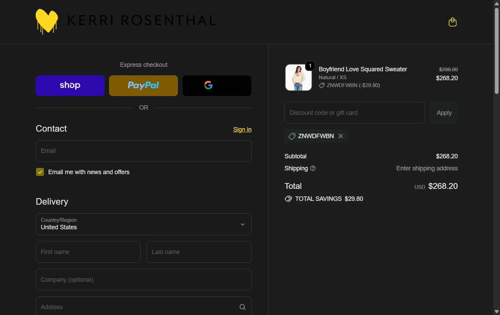Click the Enter shipping address text
Image resolution: width=500 pixels, height=315 pixels.
427,168
